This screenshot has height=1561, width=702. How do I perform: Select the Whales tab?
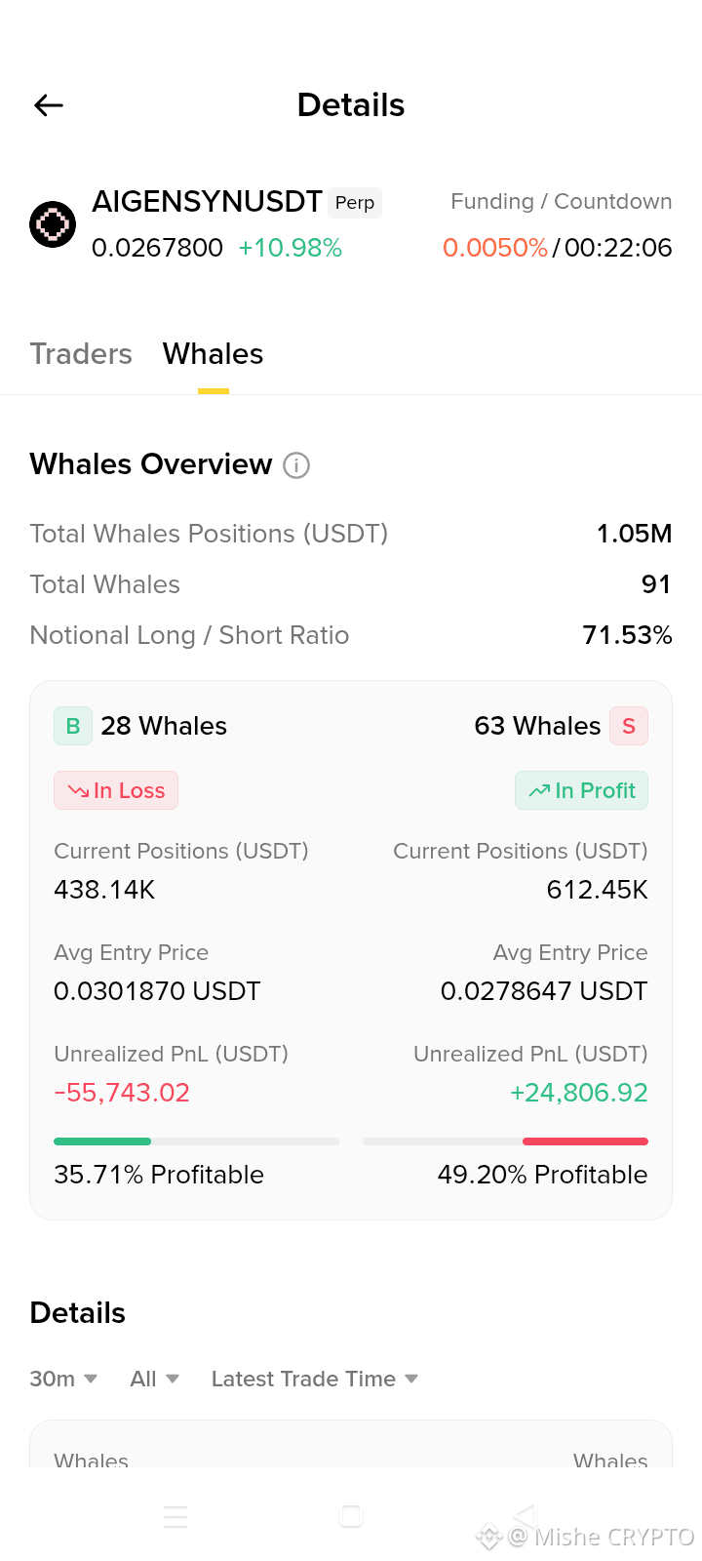(x=214, y=353)
